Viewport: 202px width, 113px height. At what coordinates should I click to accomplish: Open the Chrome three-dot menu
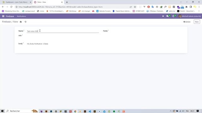tap(199, 7)
